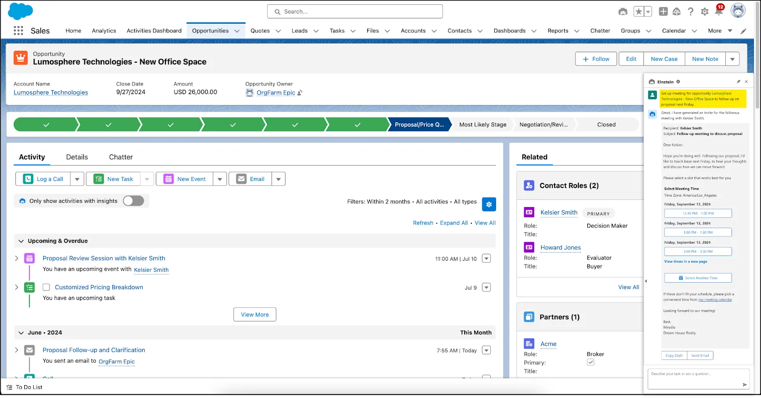Click the Proposal Review Session event icon
This screenshot has width=761, height=398.
tap(29, 258)
